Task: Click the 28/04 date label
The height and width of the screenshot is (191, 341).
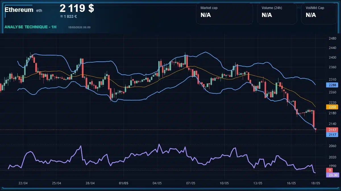Action: tap(90, 183)
